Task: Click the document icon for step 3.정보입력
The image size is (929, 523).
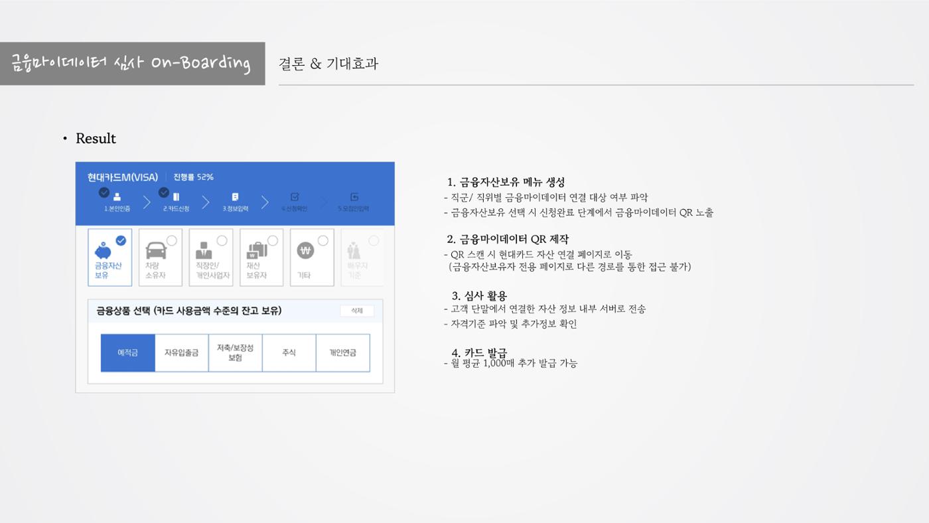Action: coord(235,197)
